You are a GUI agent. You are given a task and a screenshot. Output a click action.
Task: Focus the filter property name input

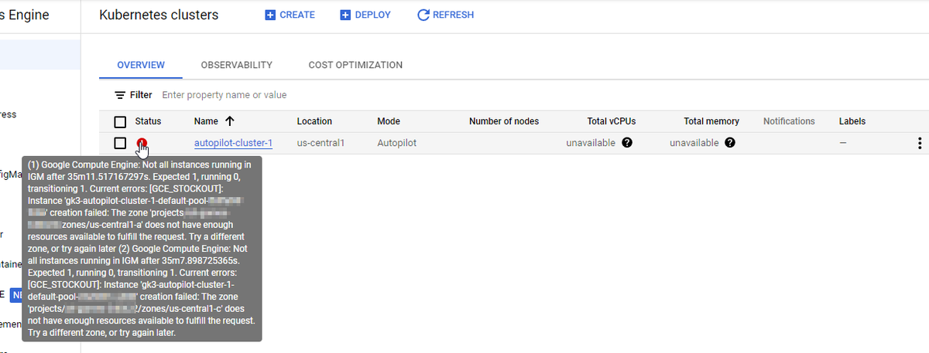pos(225,95)
